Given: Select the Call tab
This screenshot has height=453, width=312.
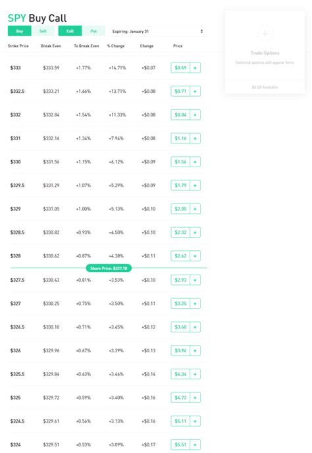Looking at the screenshot, I should coord(70,31).
